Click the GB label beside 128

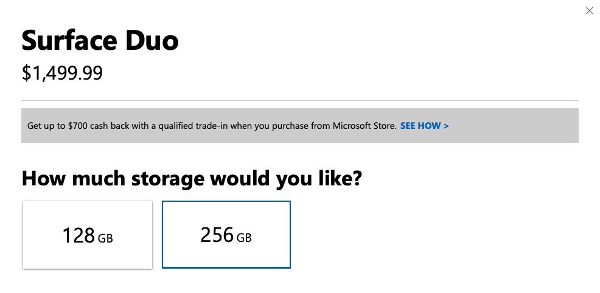105,238
